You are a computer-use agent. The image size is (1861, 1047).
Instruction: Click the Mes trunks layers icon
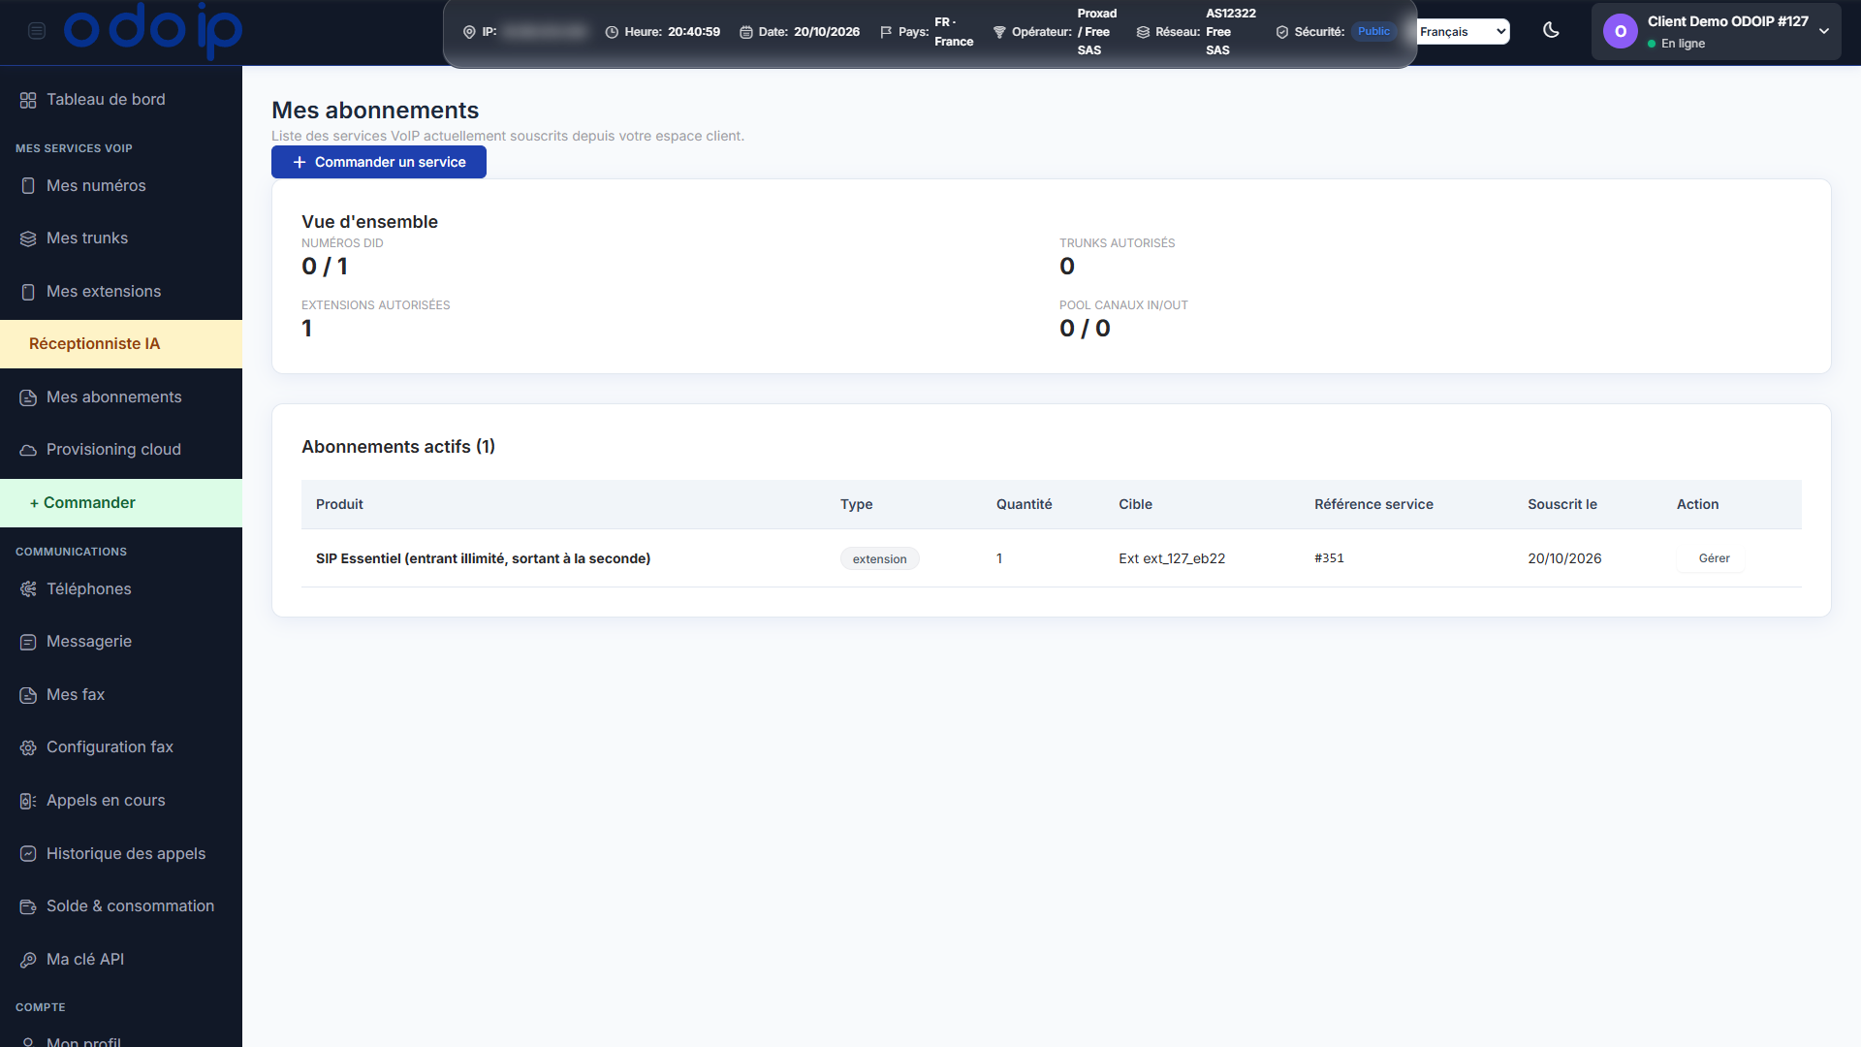(28, 238)
